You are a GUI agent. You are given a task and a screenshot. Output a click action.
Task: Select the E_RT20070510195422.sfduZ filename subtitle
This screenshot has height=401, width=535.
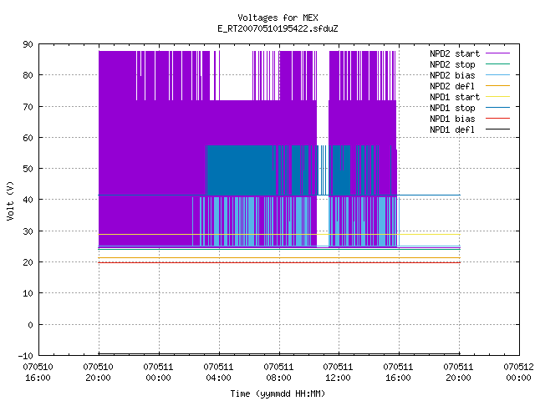click(278, 28)
